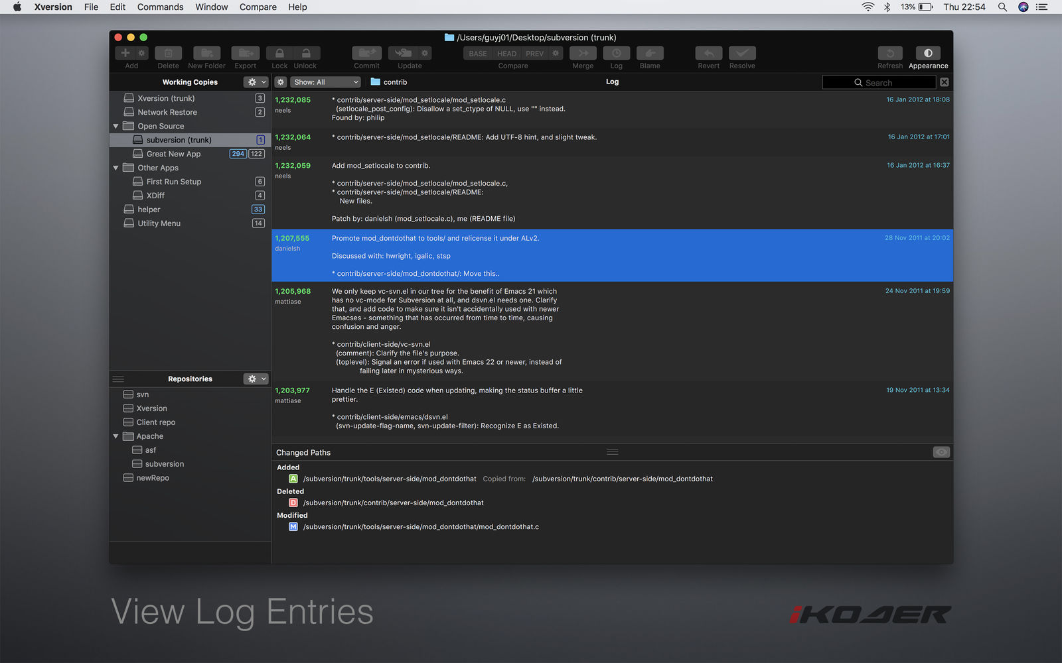Click the Update toolbar icon
1062x663 pixels.
pos(403,53)
